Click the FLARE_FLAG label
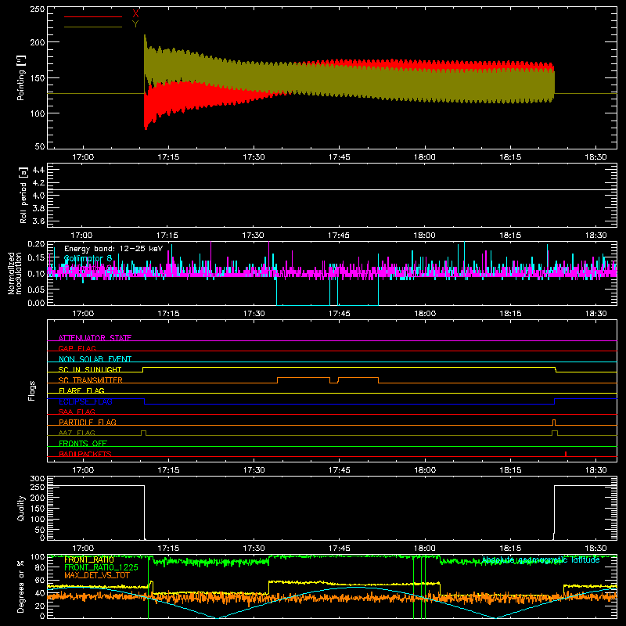This screenshot has width=626, height=626. 81,390
